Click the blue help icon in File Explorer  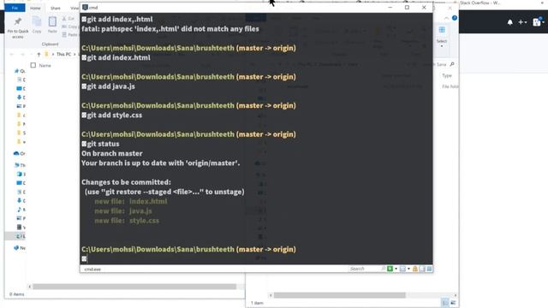click(455, 18)
